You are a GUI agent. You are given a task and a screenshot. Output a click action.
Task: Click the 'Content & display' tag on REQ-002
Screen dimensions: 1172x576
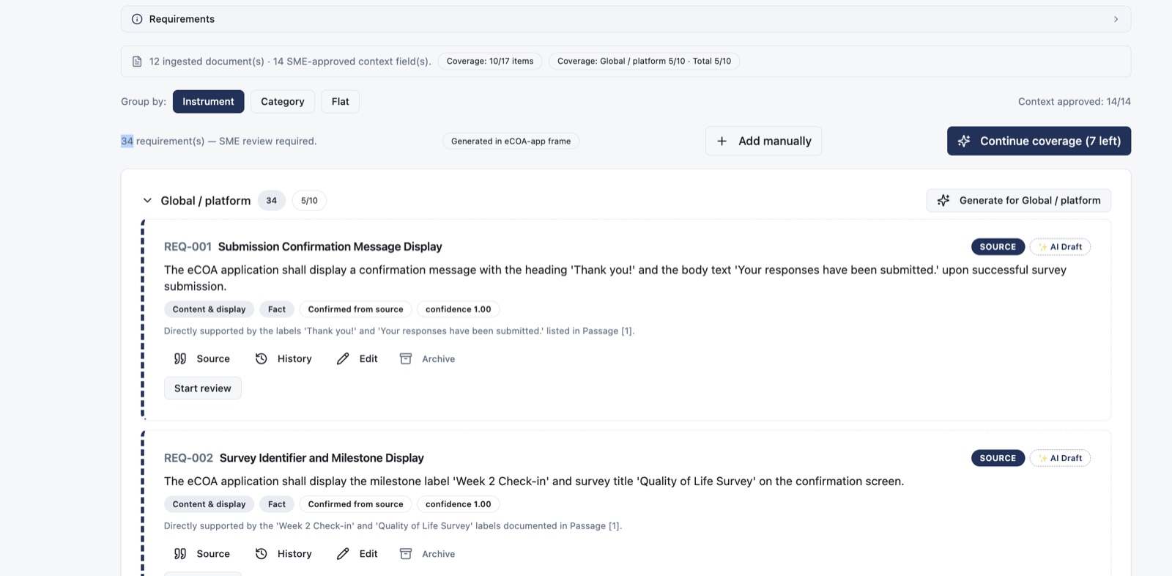209,504
